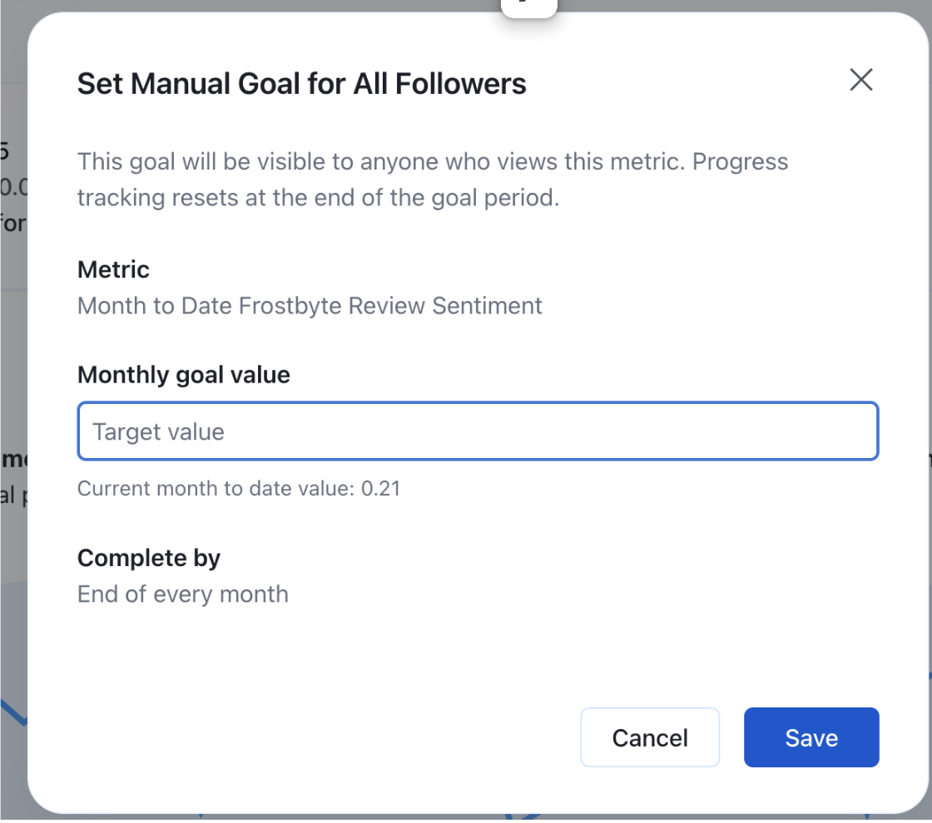The width and height of the screenshot is (932, 823).
Task: Click the Current month to date value text
Action: 239,488
